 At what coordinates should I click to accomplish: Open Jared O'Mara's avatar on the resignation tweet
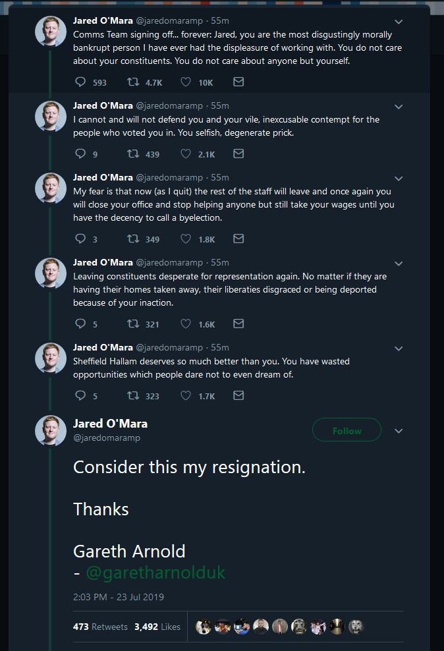click(x=51, y=431)
